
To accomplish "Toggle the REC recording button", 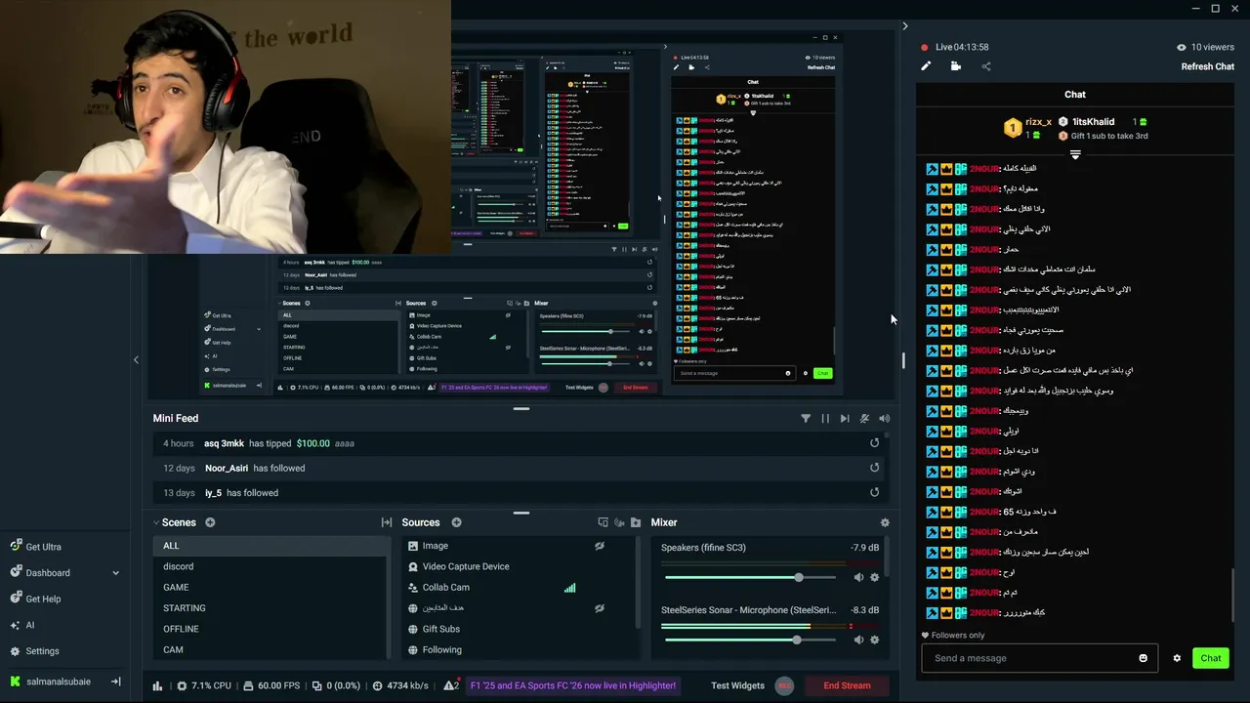I will (x=784, y=685).
